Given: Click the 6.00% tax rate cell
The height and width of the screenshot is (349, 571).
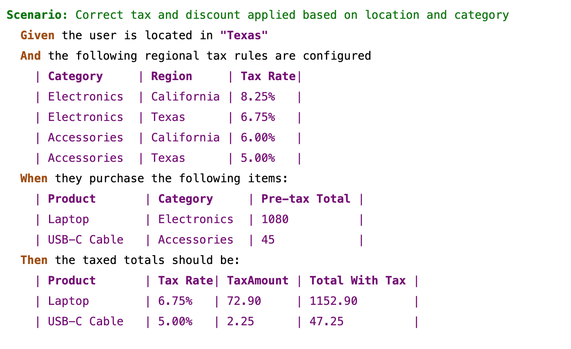Looking at the screenshot, I should coord(258,138).
